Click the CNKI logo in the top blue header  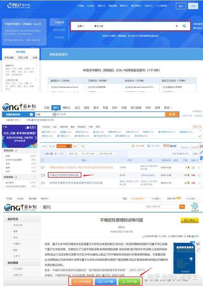(18, 6)
